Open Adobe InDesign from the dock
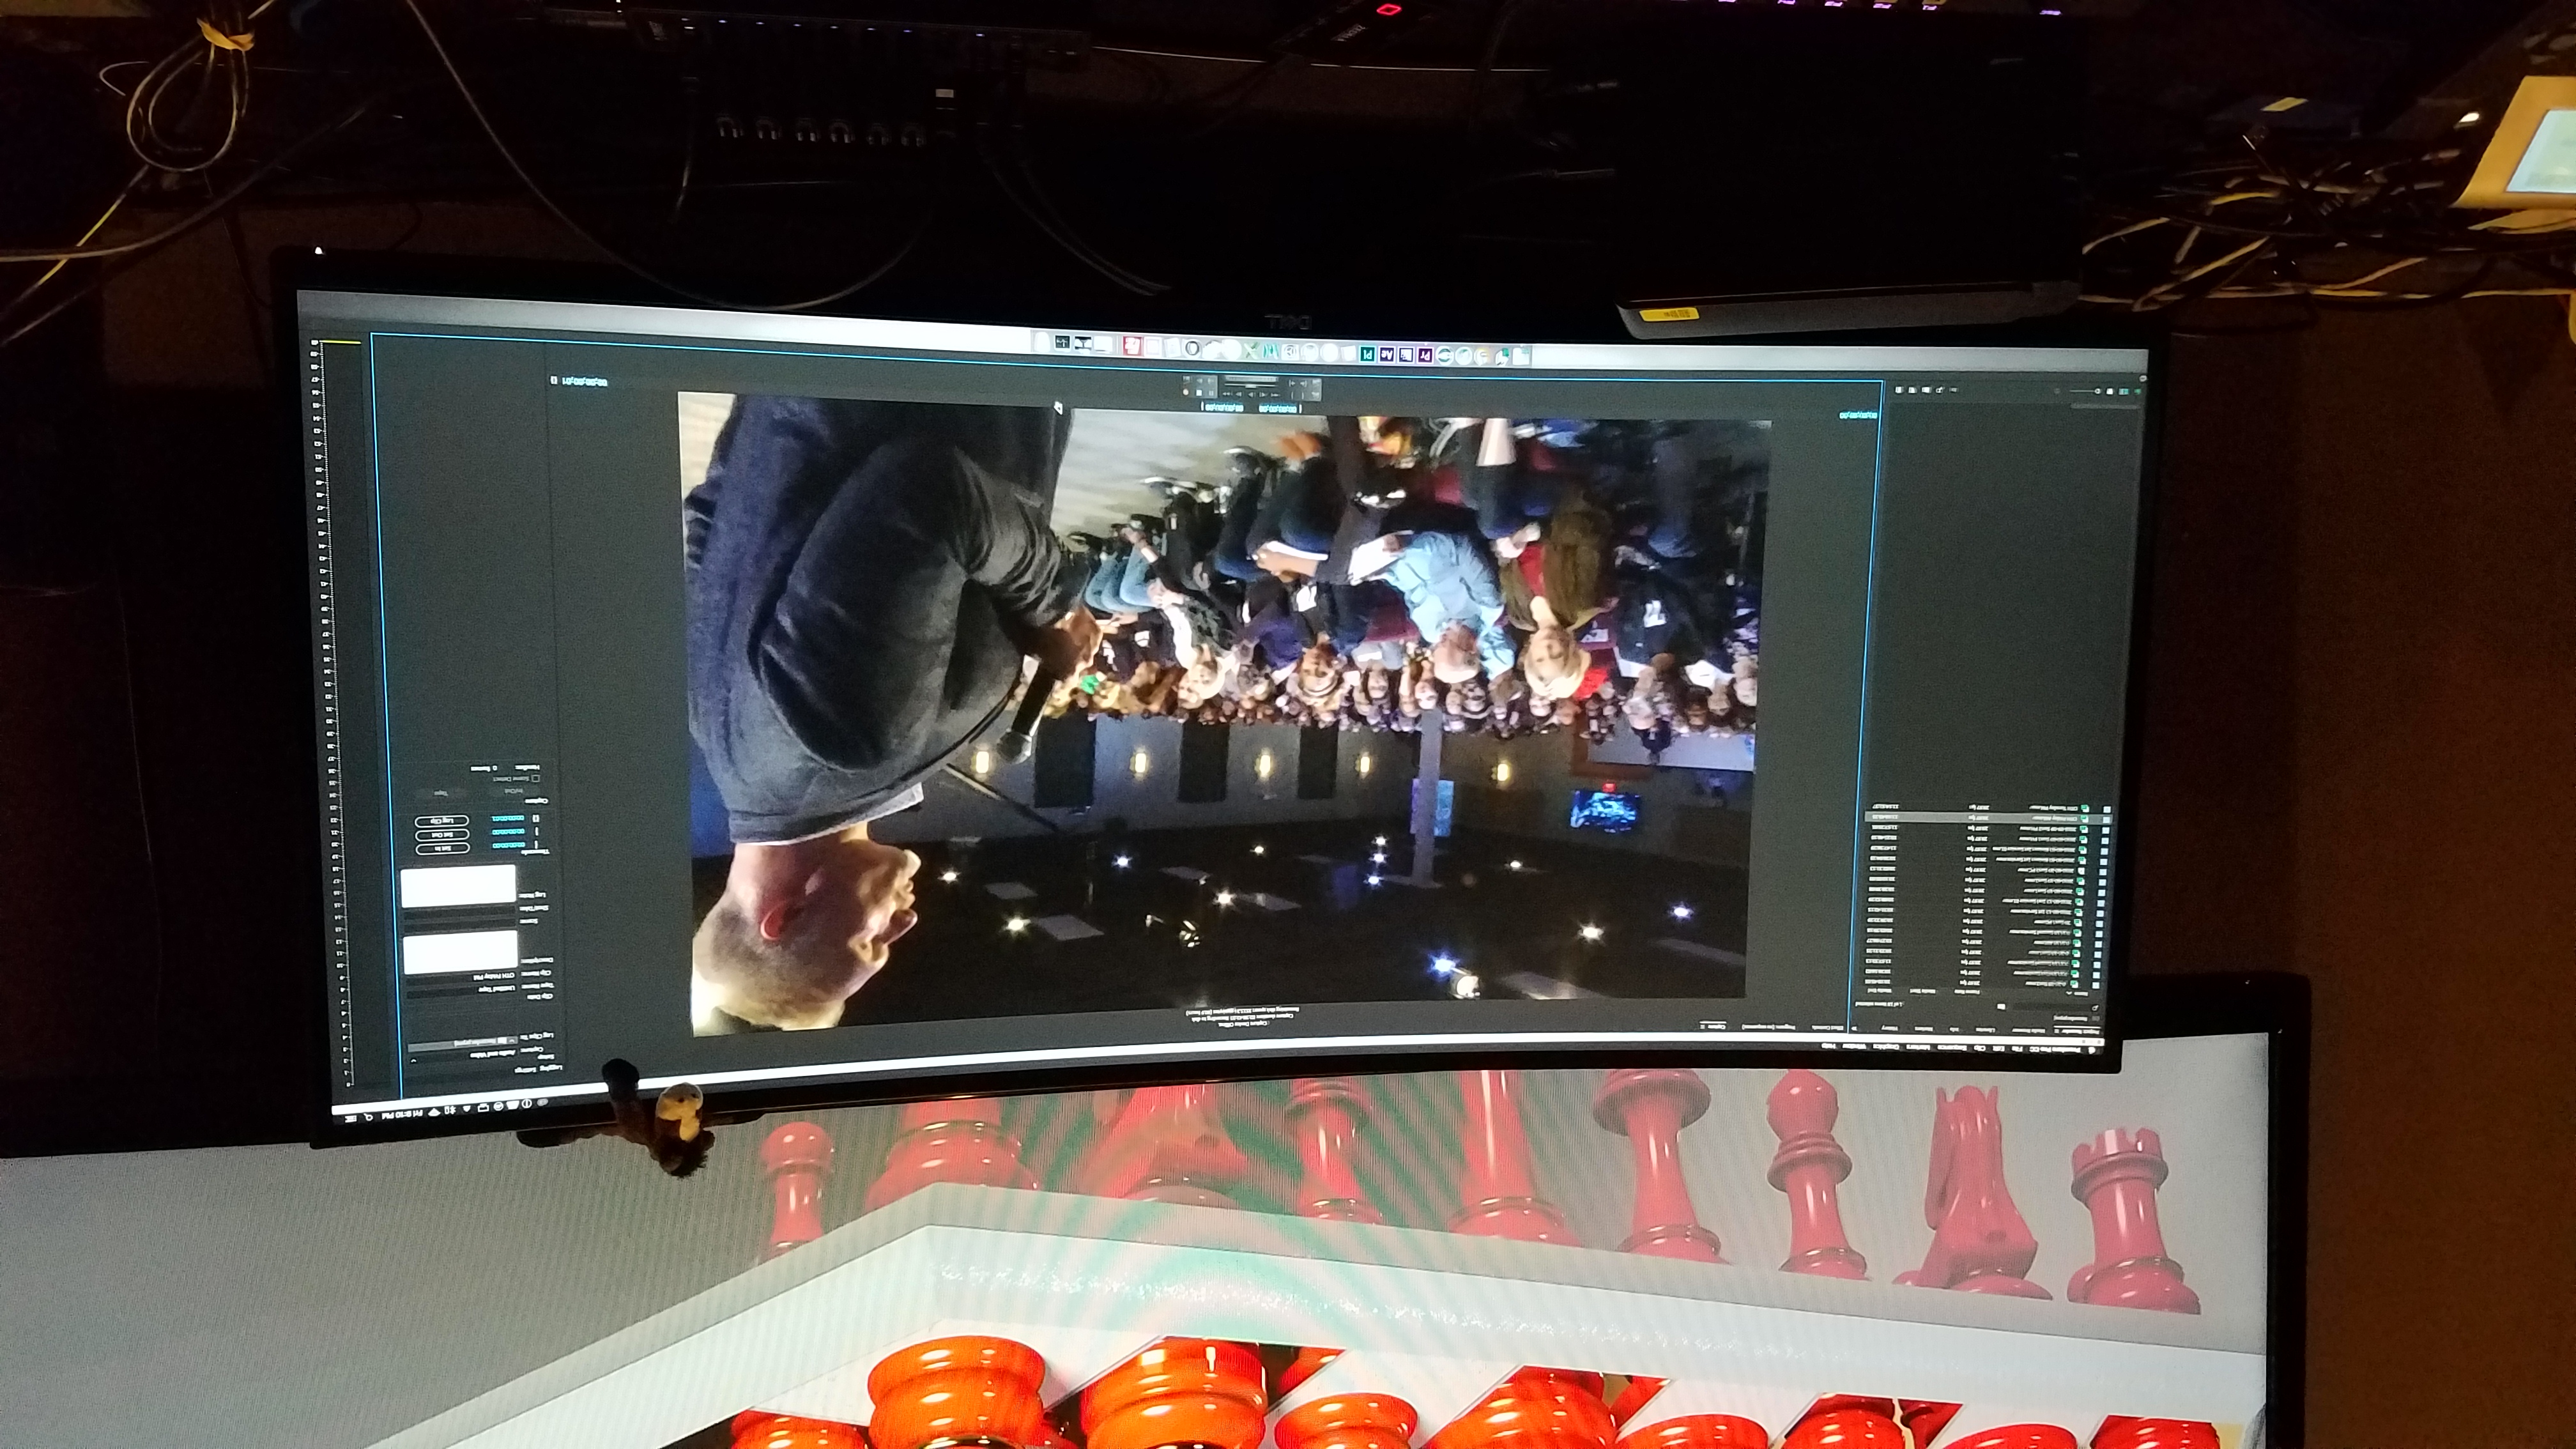 (x=1367, y=355)
